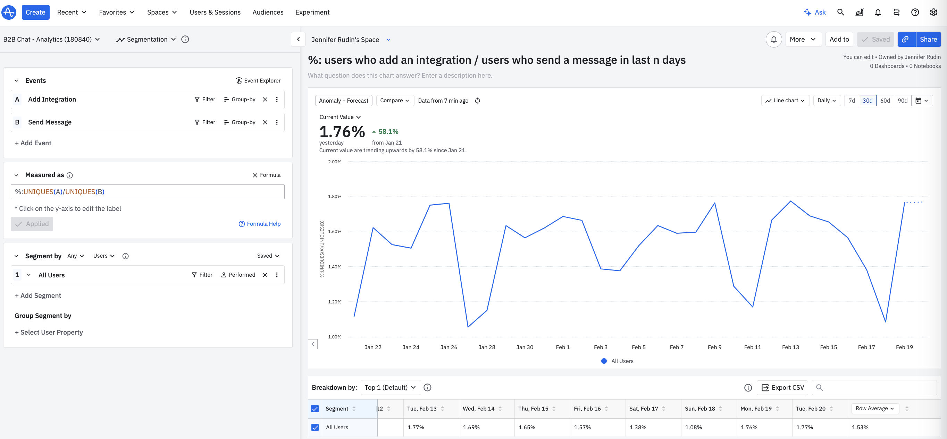This screenshot has height=439, width=947.
Task: Click Export CSV button
Action: 782,388
